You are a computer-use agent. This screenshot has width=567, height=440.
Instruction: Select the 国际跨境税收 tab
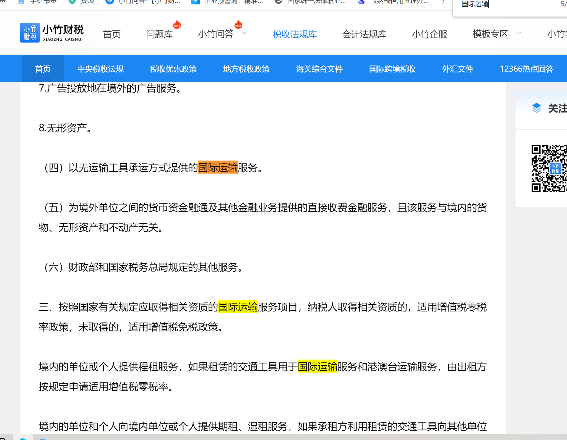pyautogui.click(x=392, y=69)
